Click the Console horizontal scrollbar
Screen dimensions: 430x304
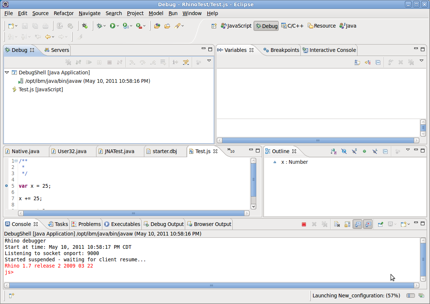(211, 285)
